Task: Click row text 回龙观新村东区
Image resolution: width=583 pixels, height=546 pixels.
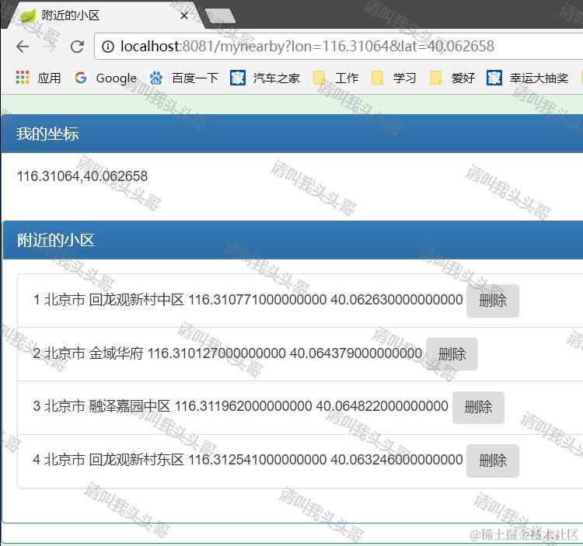Action: (x=137, y=460)
